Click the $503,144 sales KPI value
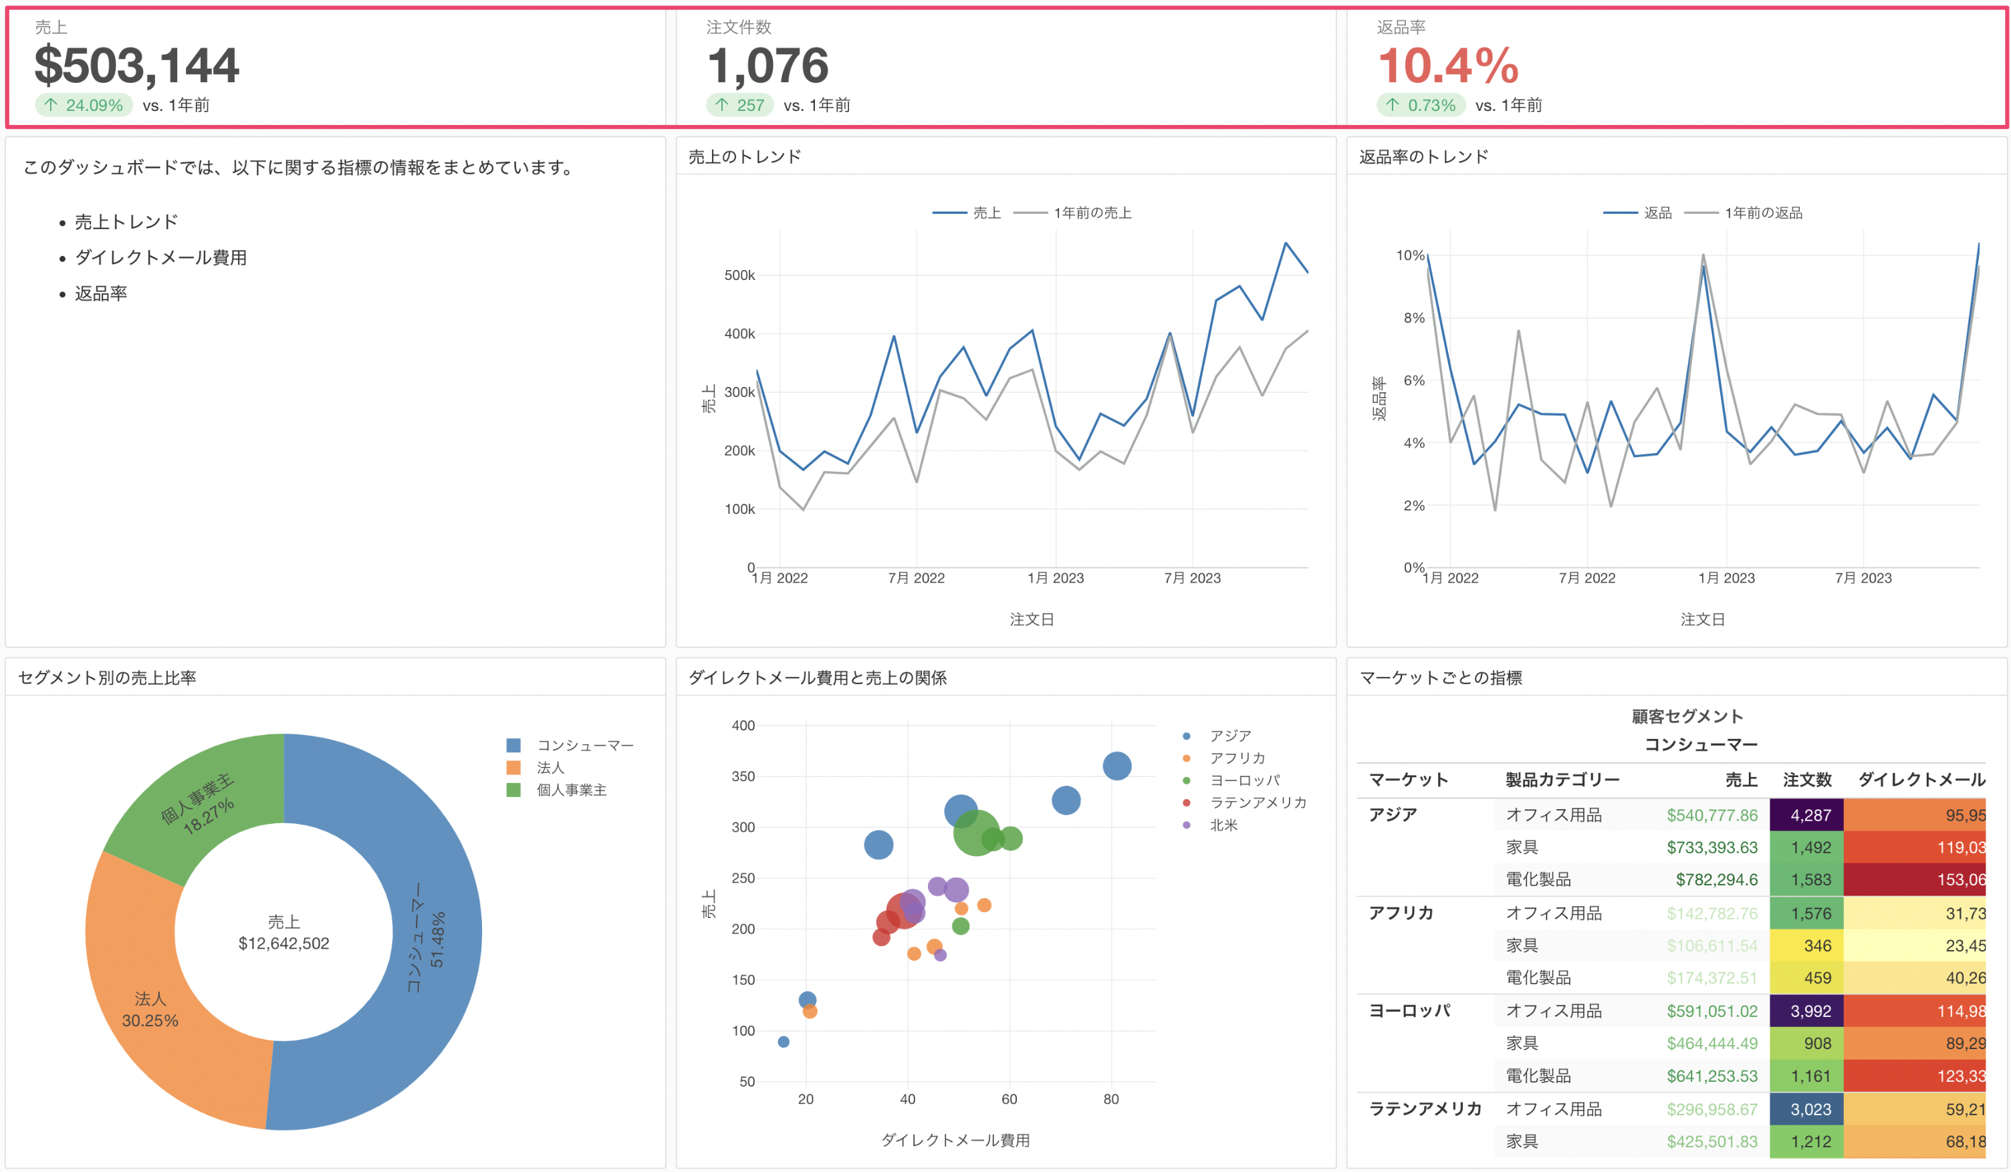Image resolution: width=2011 pixels, height=1172 pixels. tap(136, 65)
